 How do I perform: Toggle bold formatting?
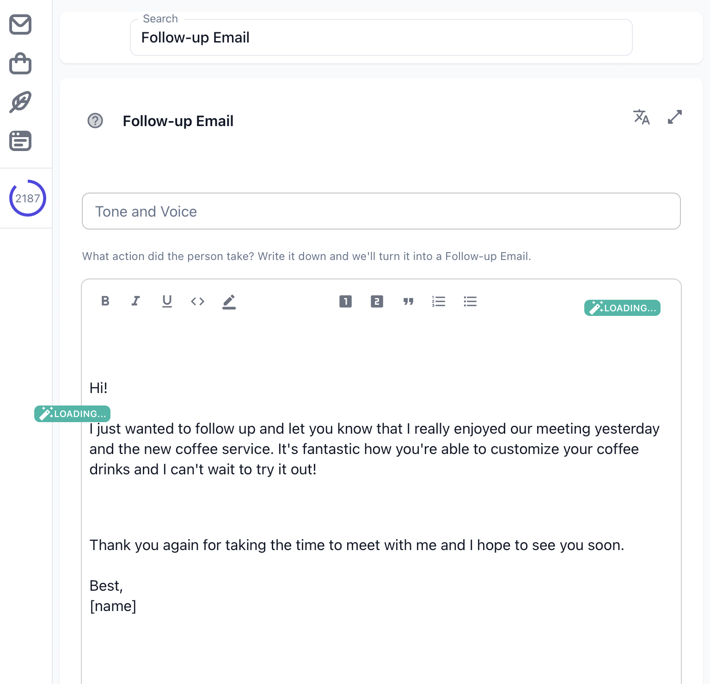point(105,301)
